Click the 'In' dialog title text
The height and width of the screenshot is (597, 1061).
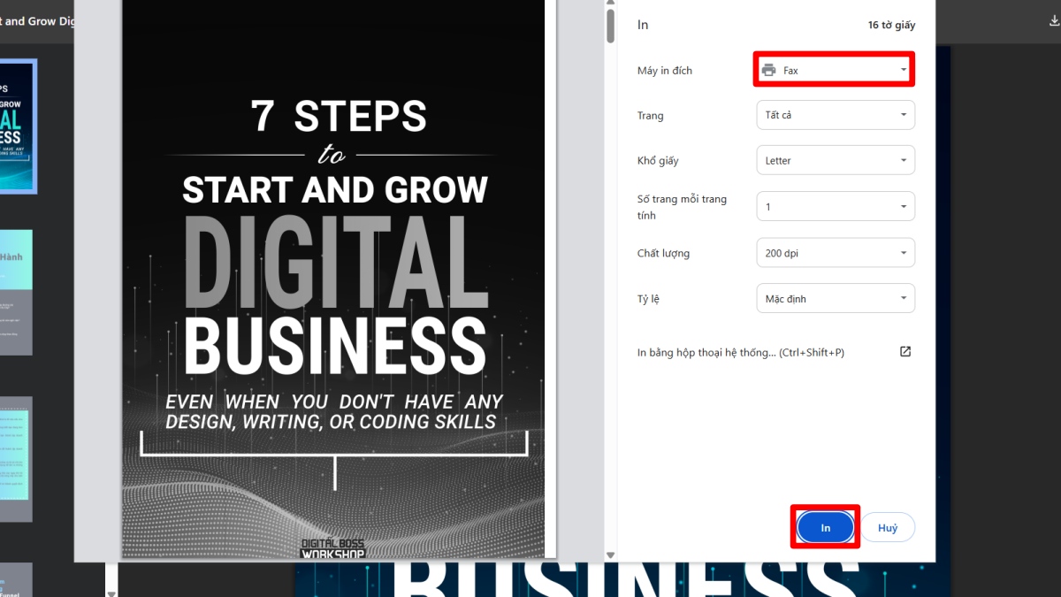pyautogui.click(x=643, y=25)
